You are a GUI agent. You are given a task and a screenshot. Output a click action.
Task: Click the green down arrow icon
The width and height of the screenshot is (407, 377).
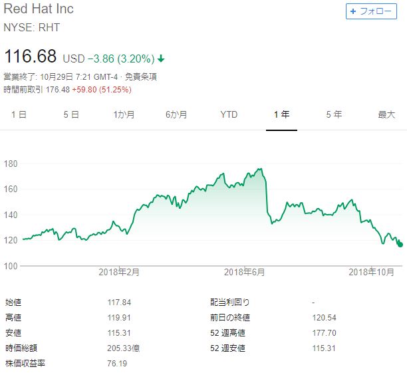pyautogui.click(x=161, y=59)
